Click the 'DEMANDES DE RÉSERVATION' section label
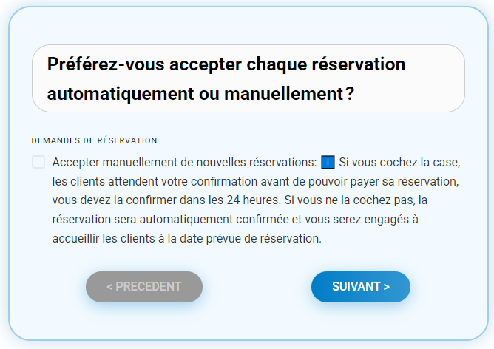 coord(94,140)
